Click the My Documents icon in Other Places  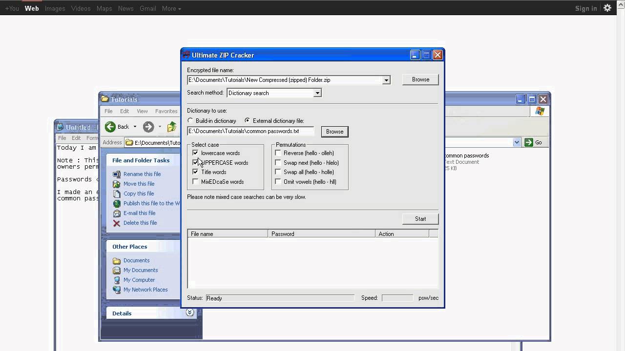(117, 270)
